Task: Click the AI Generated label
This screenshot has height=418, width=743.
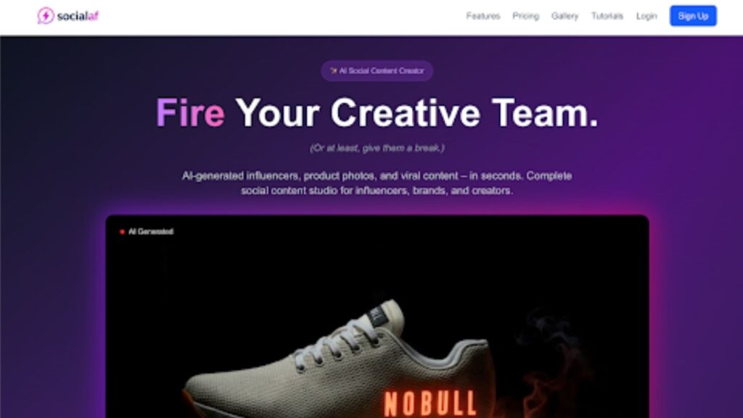Action: pos(151,232)
